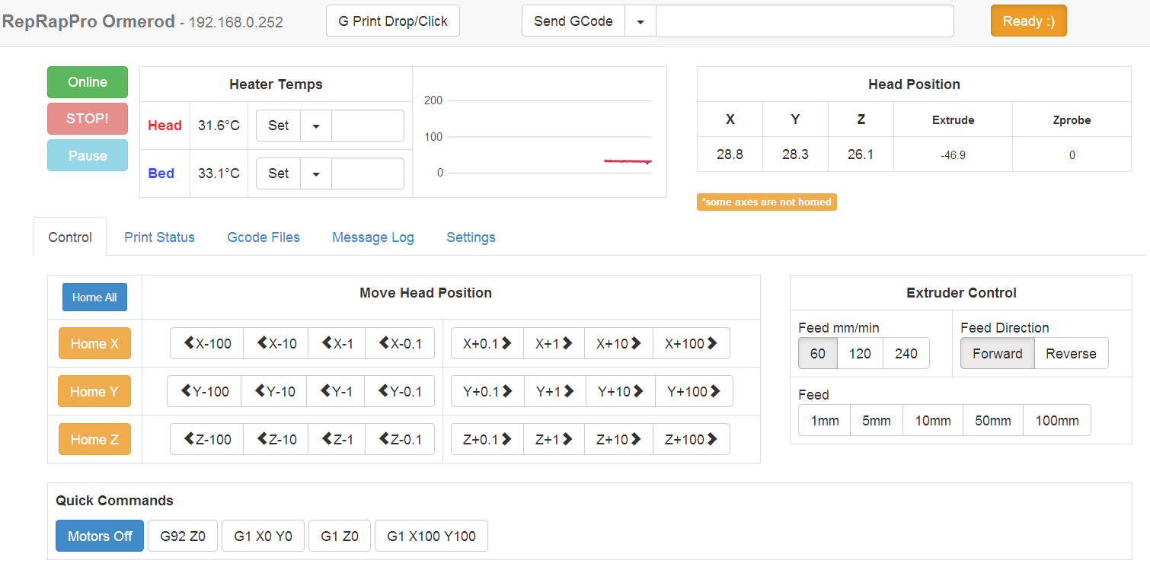Image resolution: width=1150 pixels, height=573 pixels.
Task: Open the Message Log tab
Action: pyautogui.click(x=373, y=237)
